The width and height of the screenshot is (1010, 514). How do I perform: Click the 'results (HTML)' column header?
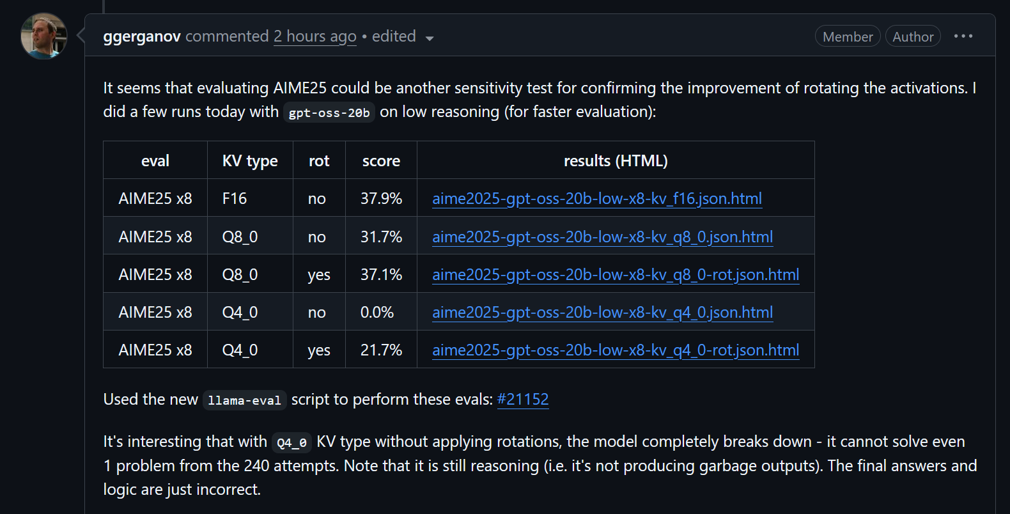coord(616,161)
